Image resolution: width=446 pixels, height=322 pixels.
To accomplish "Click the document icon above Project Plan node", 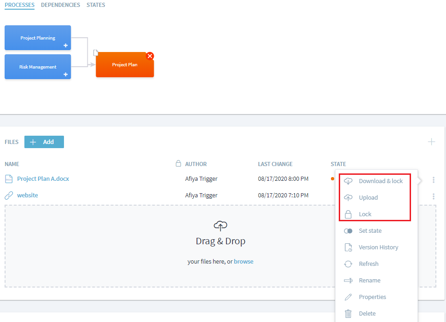I will coord(96,53).
